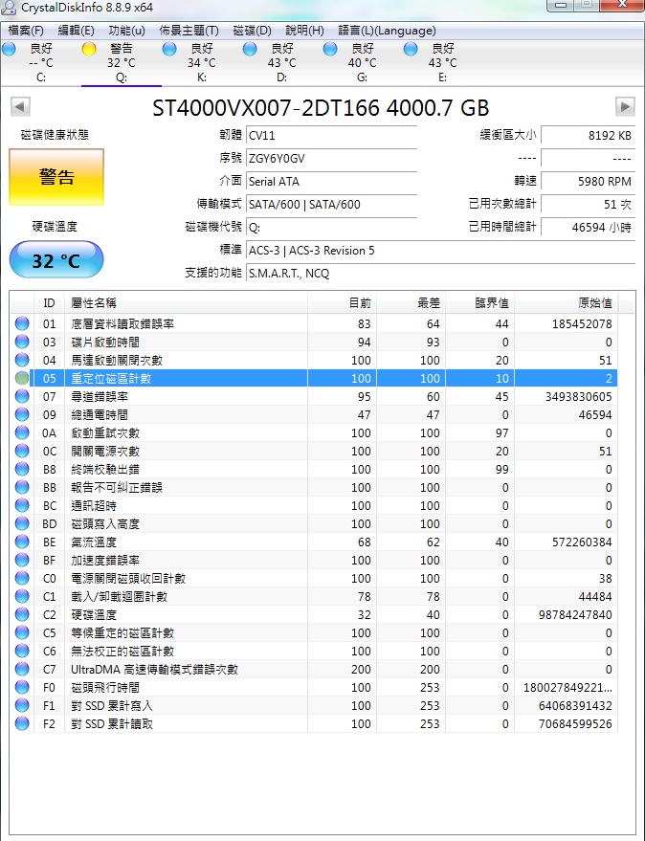Click the blue orb beside attribute C2 硬碟溫度
This screenshot has height=841, width=645.
(22, 614)
